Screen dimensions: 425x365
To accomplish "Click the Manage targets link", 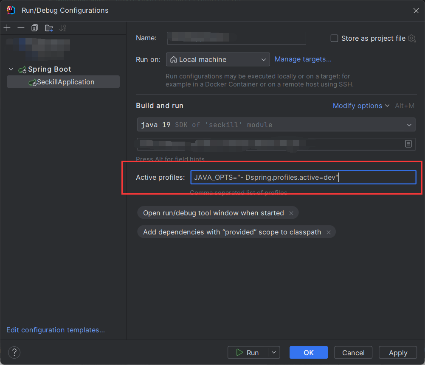I will (x=303, y=59).
